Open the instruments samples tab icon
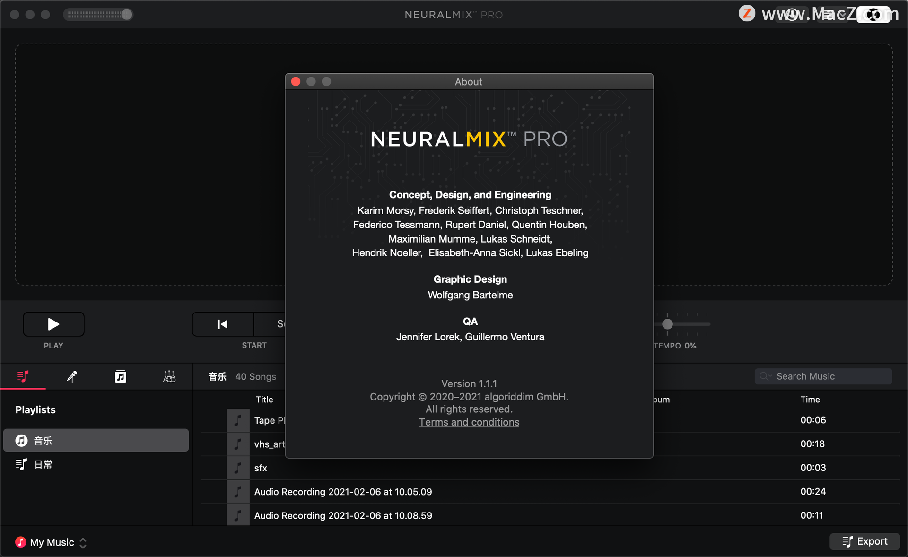Image resolution: width=908 pixels, height=557 pixels. pyautogui.click(x=169, y=376)
